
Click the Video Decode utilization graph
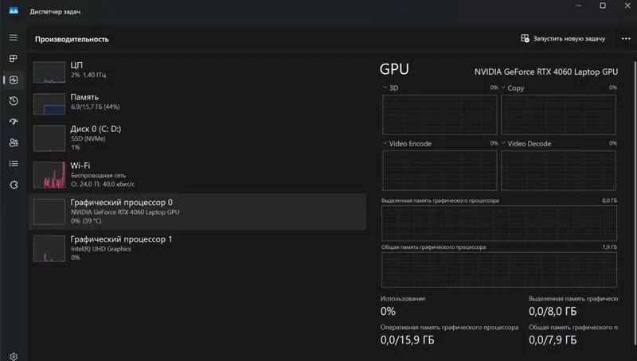(x=558, y=170)
